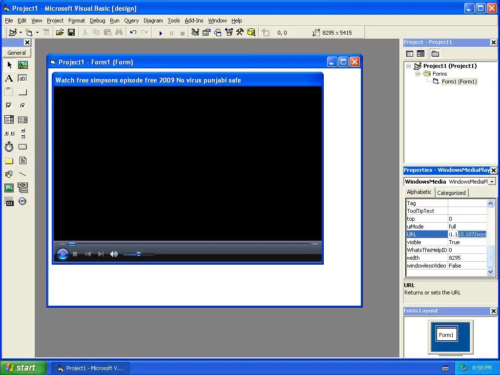
Task: Select the Timer control tool
Action: click(9, 147)
